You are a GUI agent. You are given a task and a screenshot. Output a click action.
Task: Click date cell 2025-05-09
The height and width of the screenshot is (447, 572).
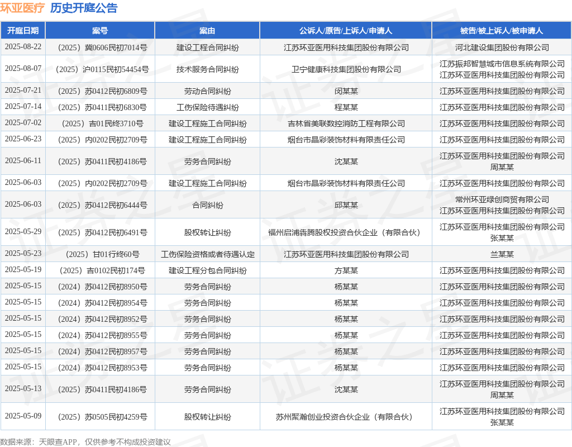pos(23,416)
